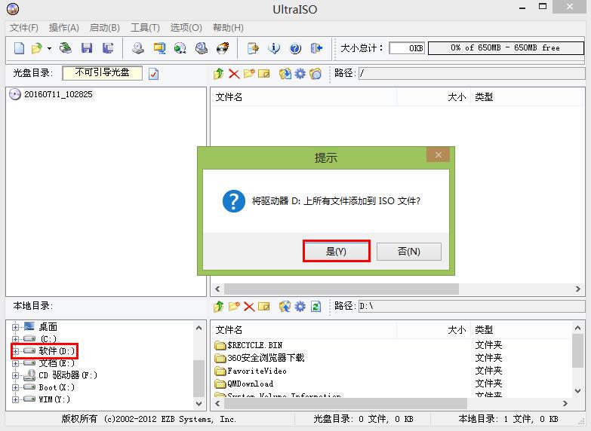Screen dimensions: 591x431
Task: Open the 帮助(H) menu
Action: click(x=228, y=27)
